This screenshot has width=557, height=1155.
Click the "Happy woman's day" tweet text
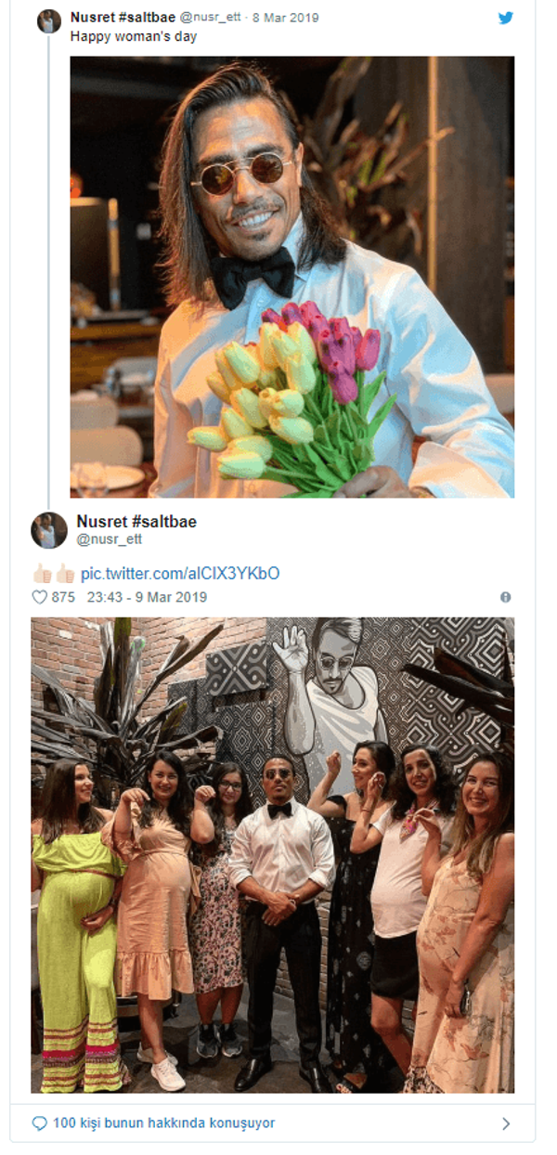click(x=134, y=37)
